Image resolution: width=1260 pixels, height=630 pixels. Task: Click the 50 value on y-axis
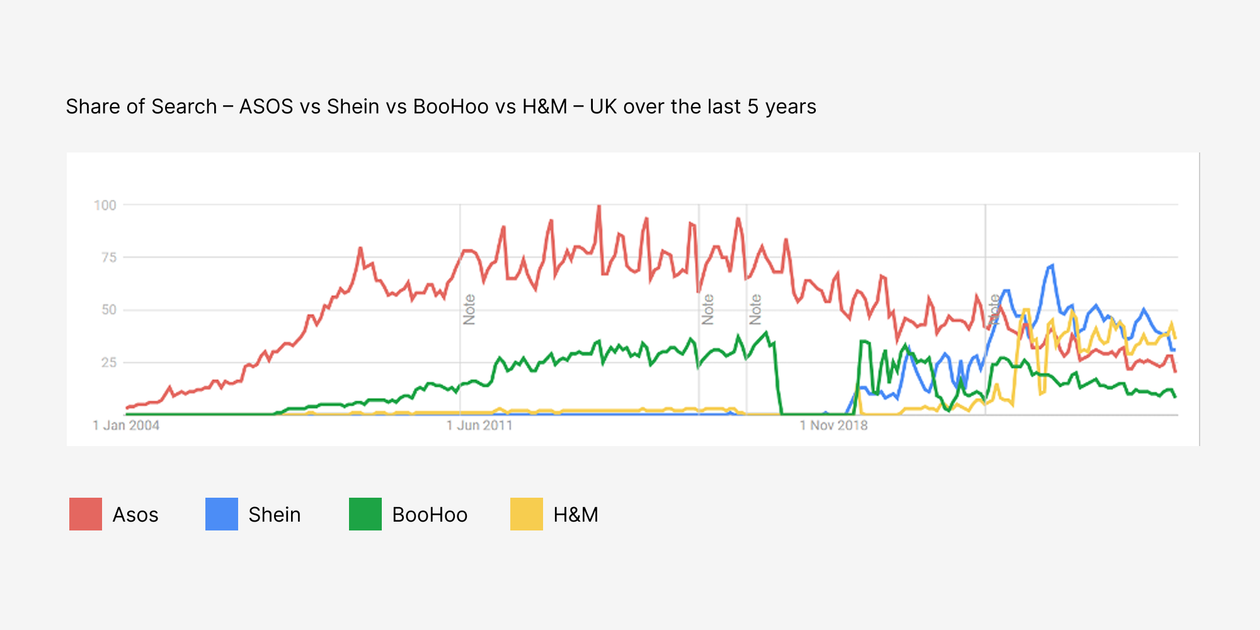pyautogui.click(x=109, y=310)
